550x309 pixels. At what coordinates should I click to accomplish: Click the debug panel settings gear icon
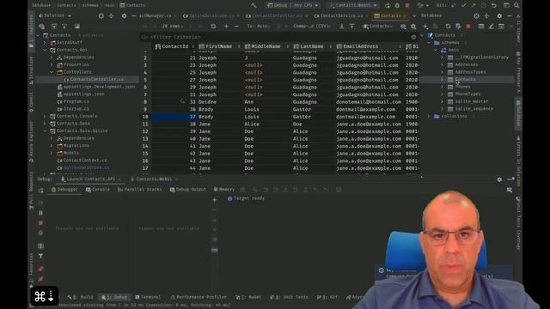coord(499,179)
